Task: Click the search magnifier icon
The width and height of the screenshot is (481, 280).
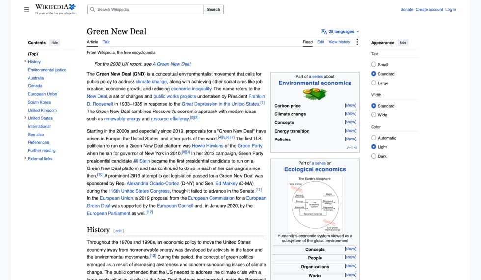Action: point(92,9)
